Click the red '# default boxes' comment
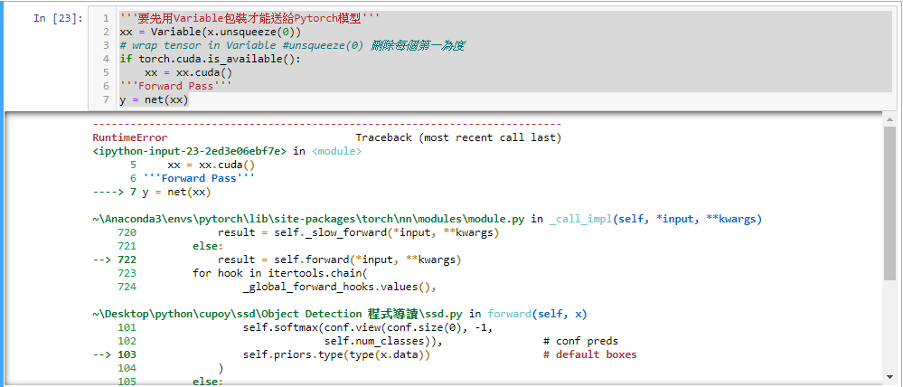The image size is (903, 387). tap(589, 354)
